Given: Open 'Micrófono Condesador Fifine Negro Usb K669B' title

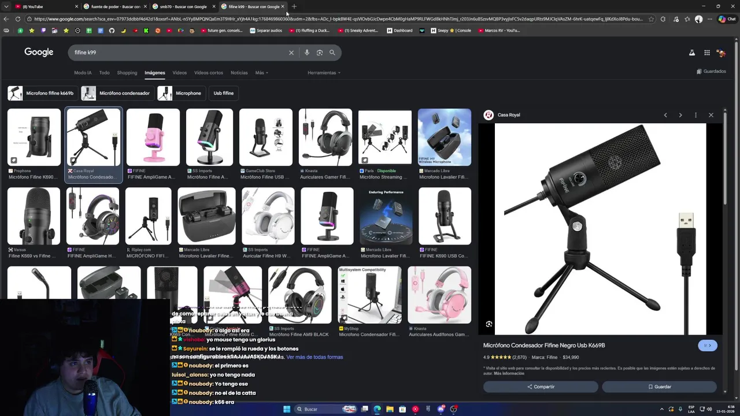Looking at the screenshot, I should [544, 346].
